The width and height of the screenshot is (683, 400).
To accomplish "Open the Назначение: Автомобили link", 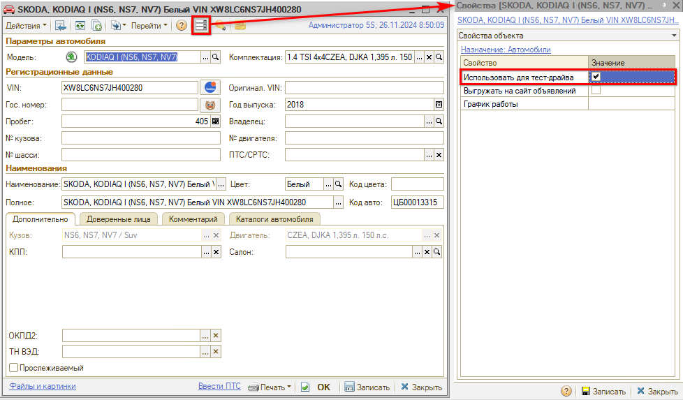I will [x=506, y=50].
